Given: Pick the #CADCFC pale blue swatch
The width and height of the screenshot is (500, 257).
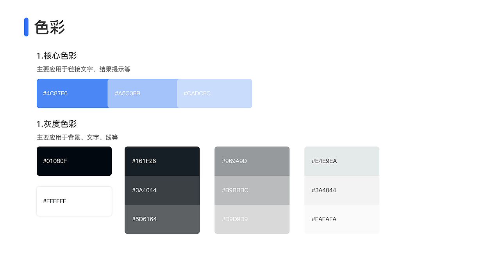Looking at the screenshot, I should pyautogui.click(x=214, y=93).
